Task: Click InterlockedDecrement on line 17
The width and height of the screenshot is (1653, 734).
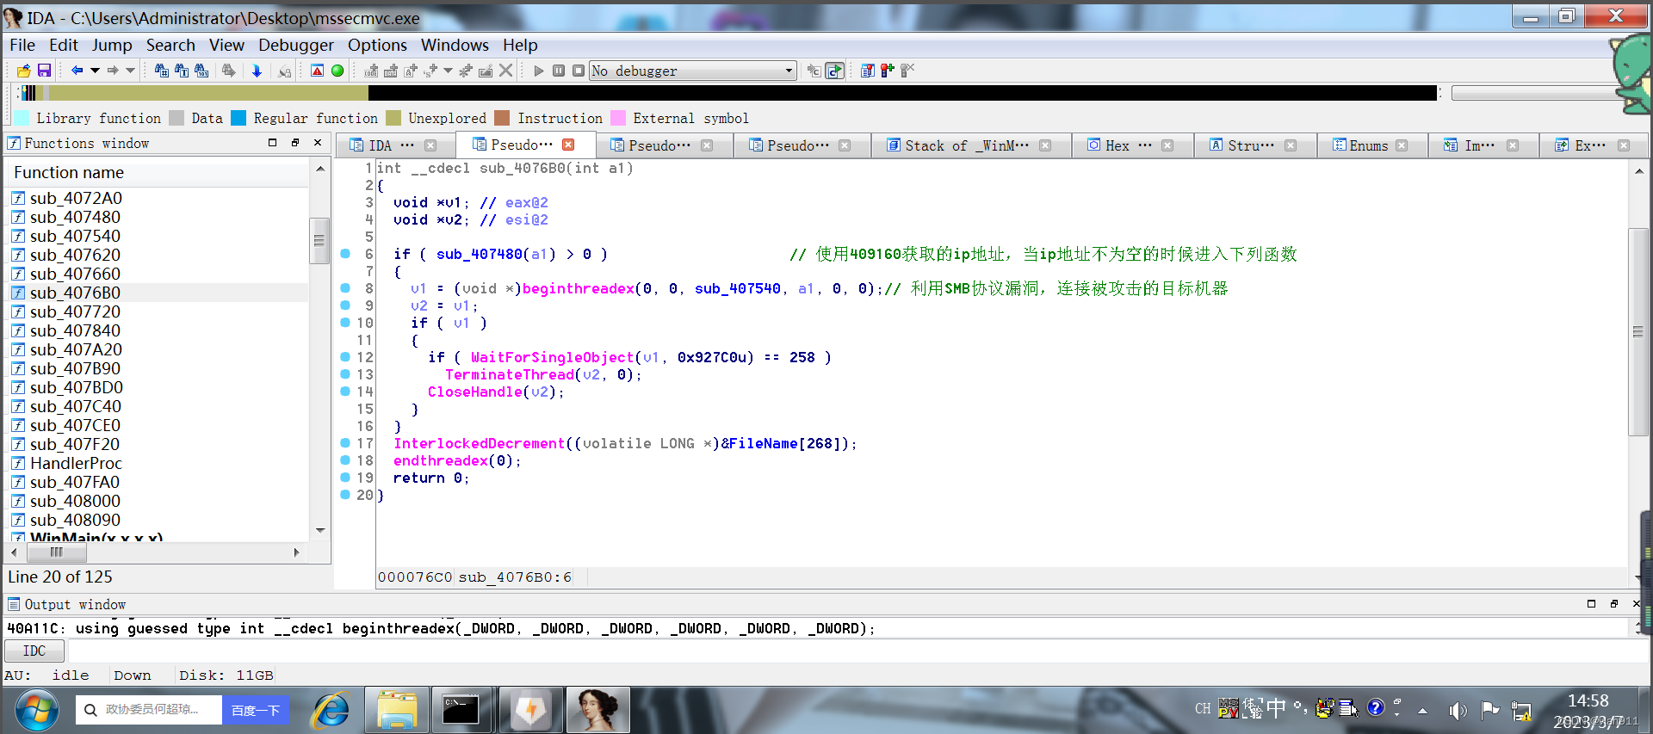Action: coord(480,443)
